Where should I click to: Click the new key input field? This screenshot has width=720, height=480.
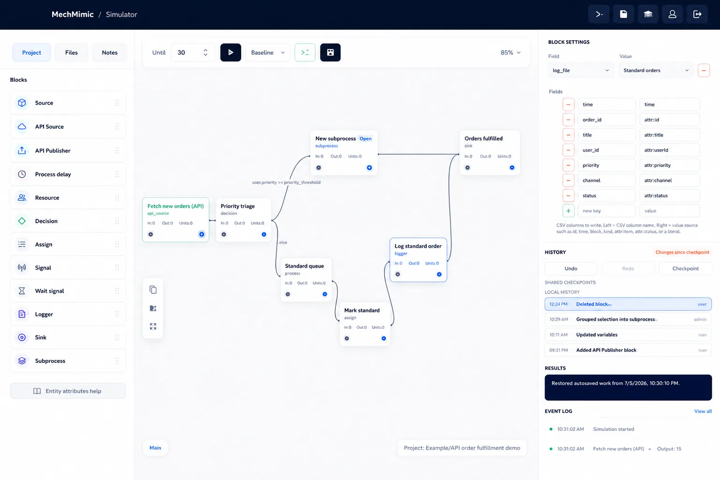pos(606,211)
